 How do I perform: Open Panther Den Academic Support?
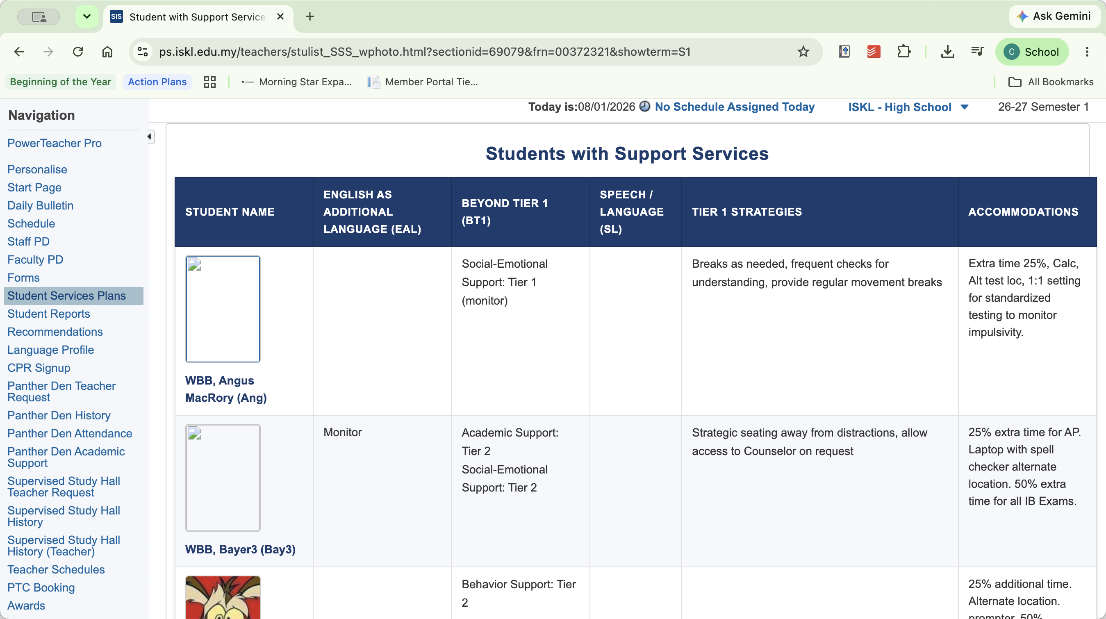point(66,457)
